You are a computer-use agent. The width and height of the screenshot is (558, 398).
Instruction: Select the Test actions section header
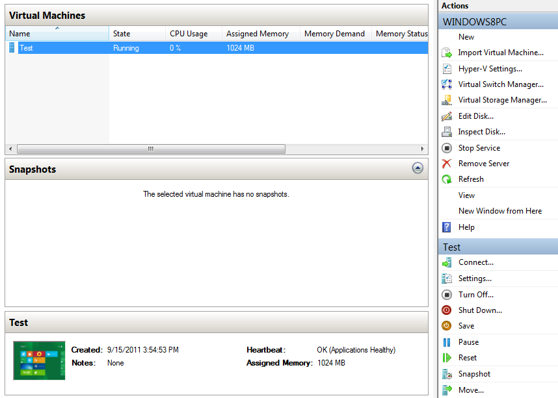pos(498,247)
